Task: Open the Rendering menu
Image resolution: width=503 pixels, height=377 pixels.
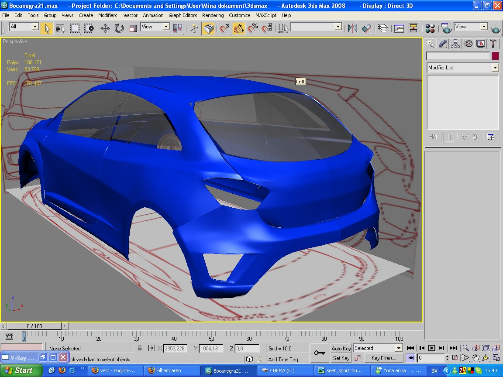Action: [213, 15]
